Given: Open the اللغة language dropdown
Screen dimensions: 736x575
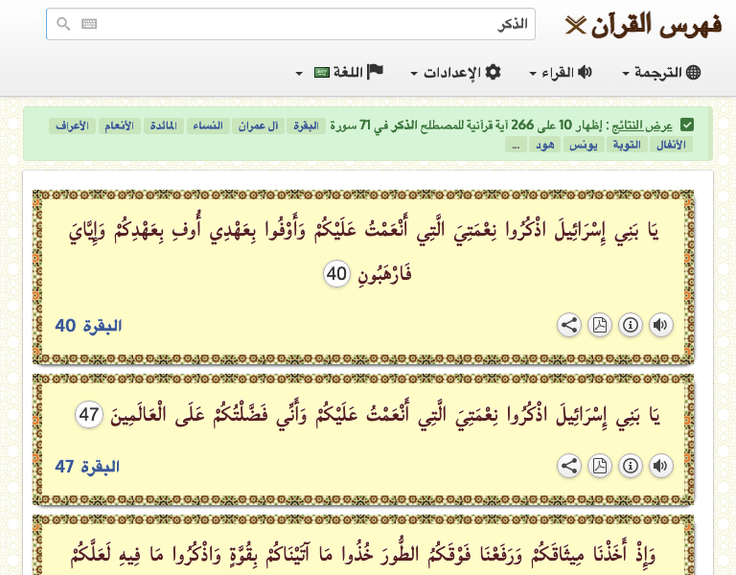Looking at the screenshot, I should [339, 73].
